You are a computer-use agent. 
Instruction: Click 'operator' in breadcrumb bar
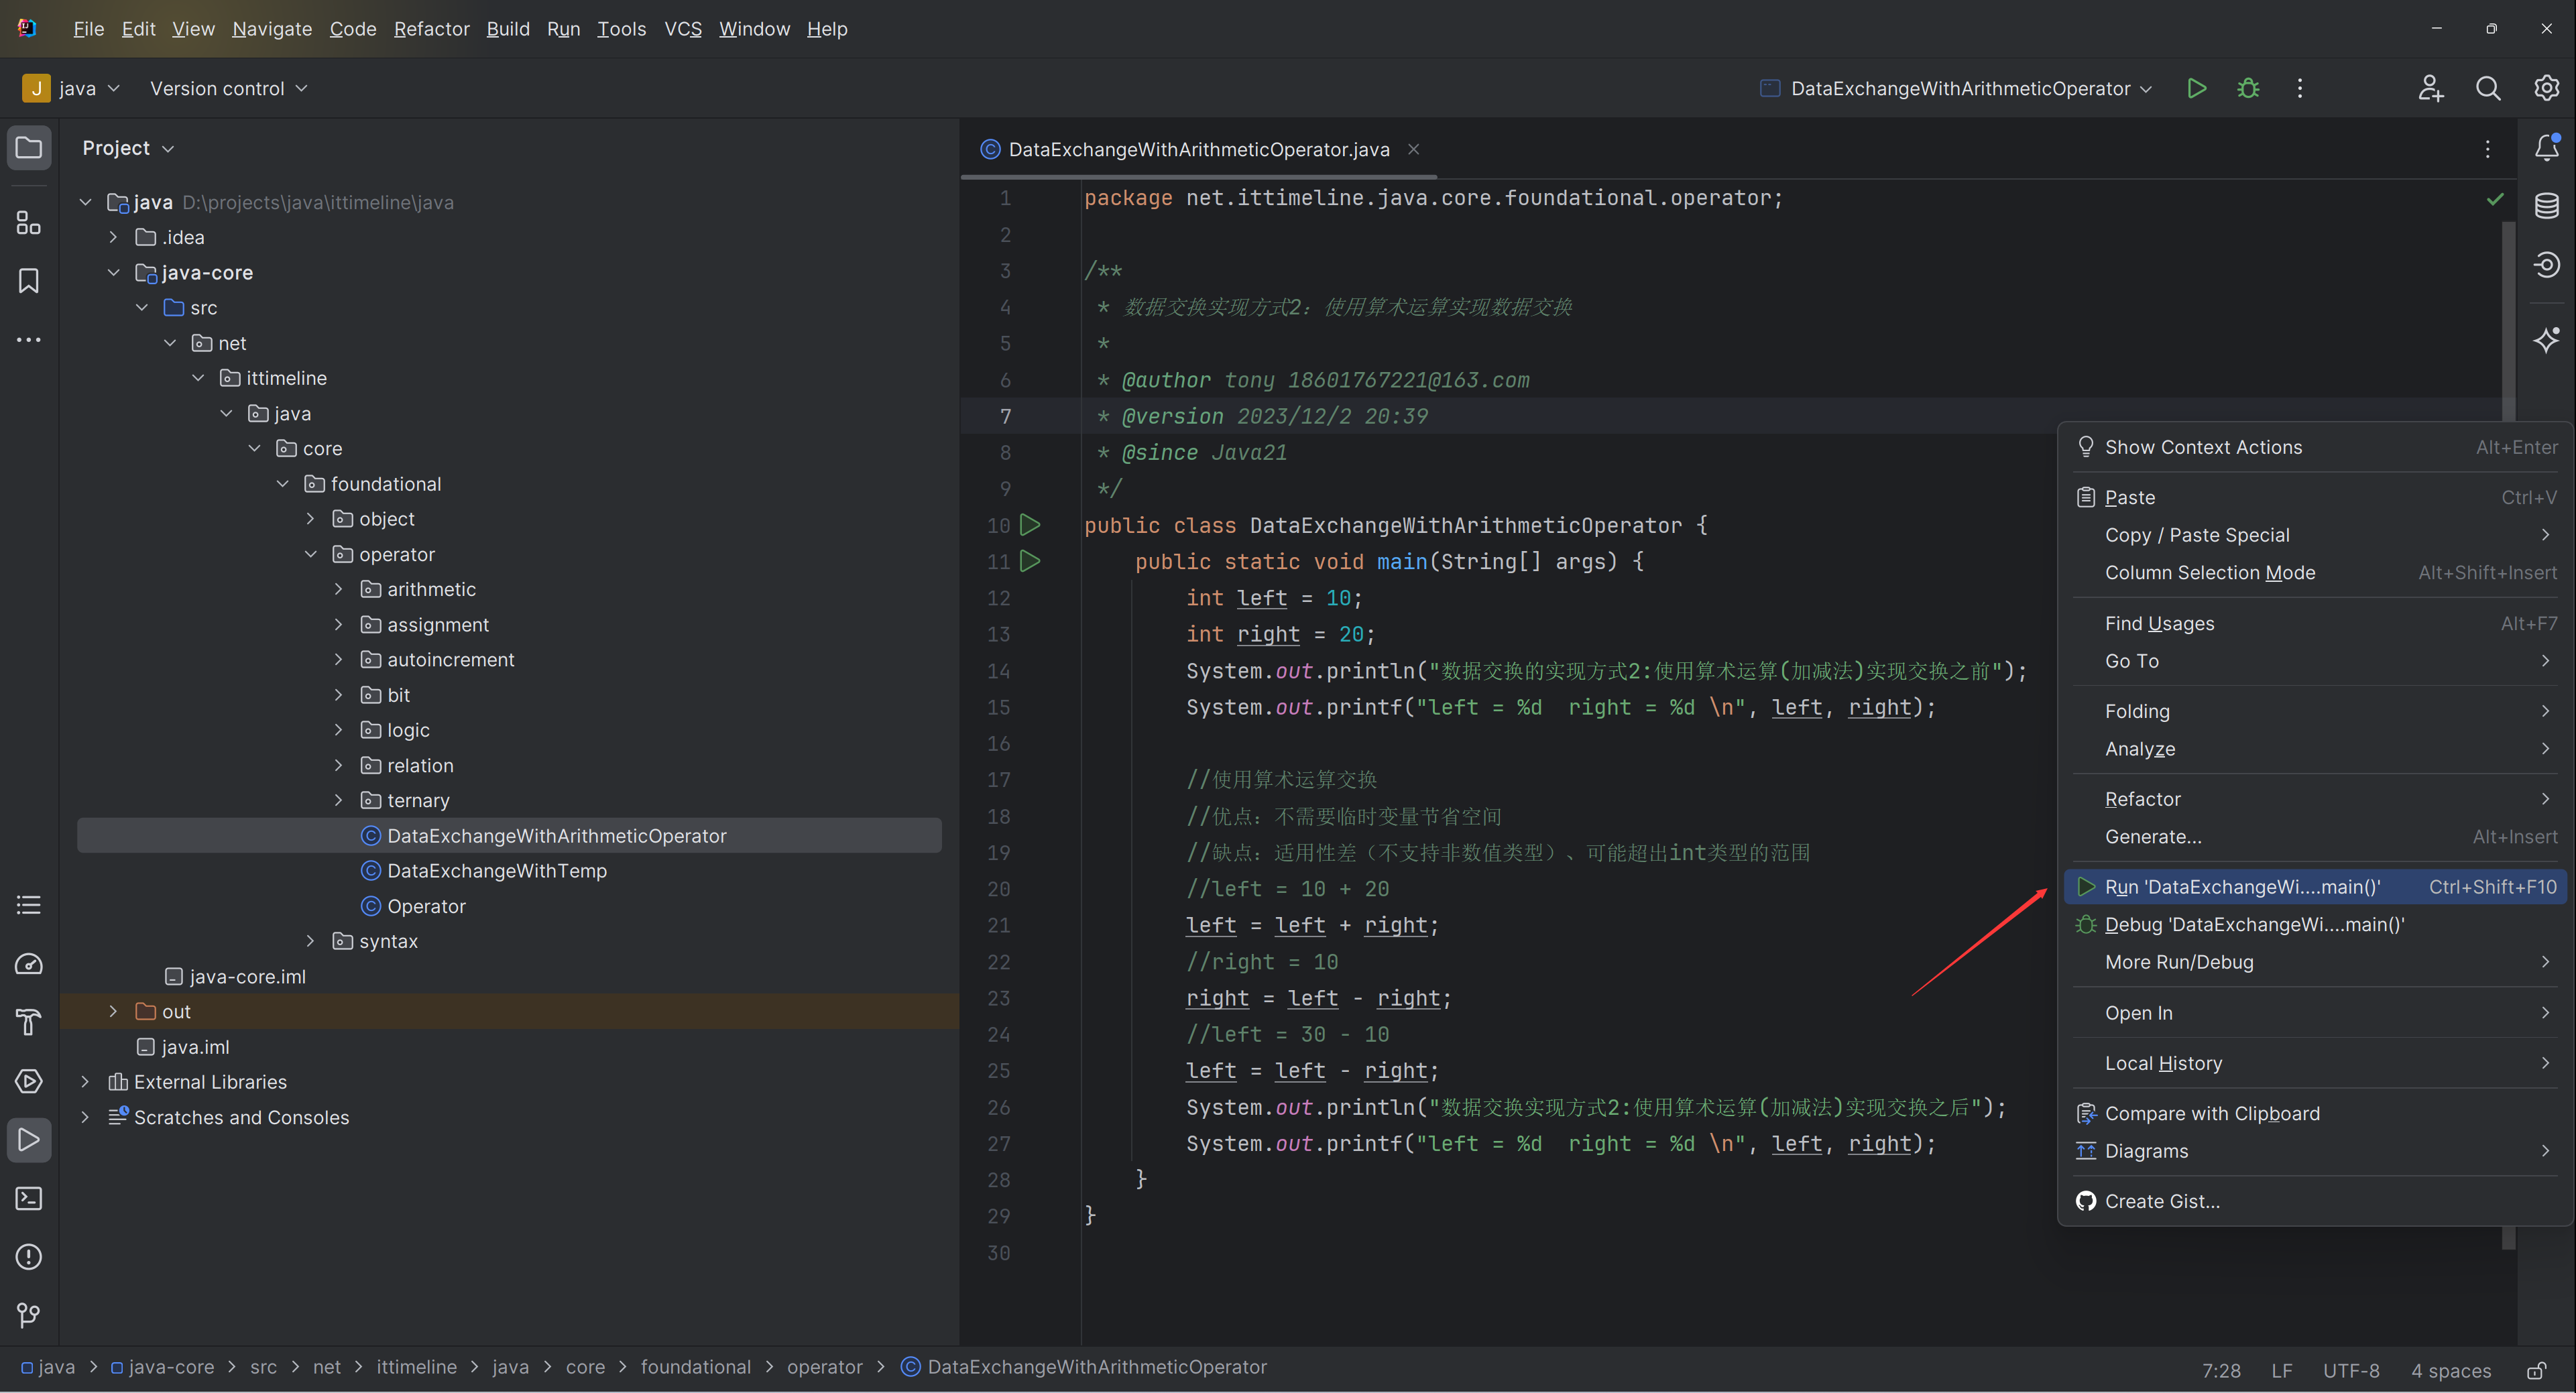tap(824, 1367)
